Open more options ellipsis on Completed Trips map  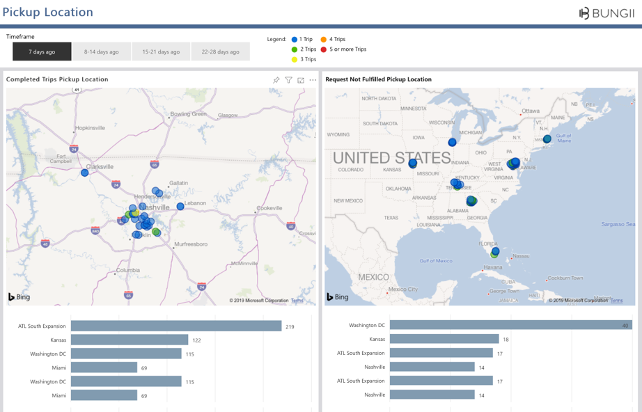(x=313, y=80)
